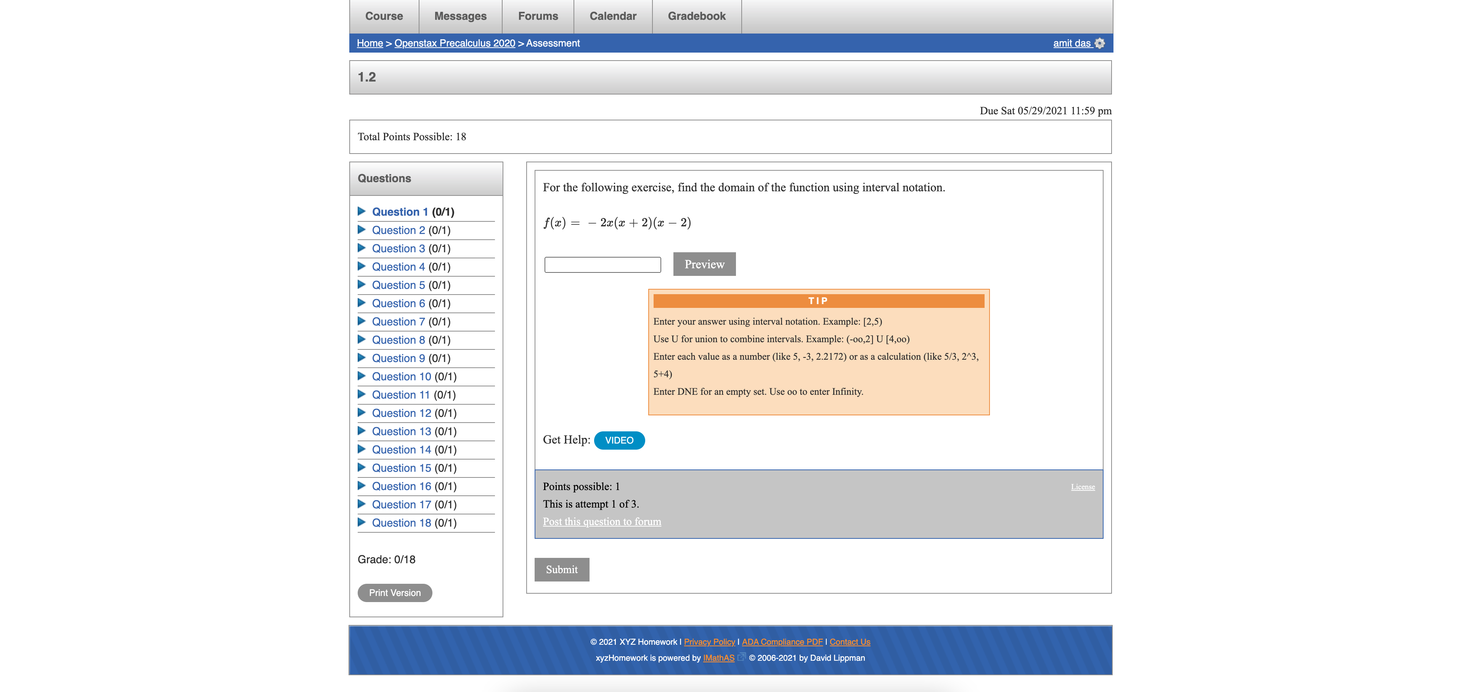Image resolution: width=1462 pixels, height=692 pixels.
Task: Navigate to Openstax Precalculus 2020 breadcrumb
Action: pos(454,43)
